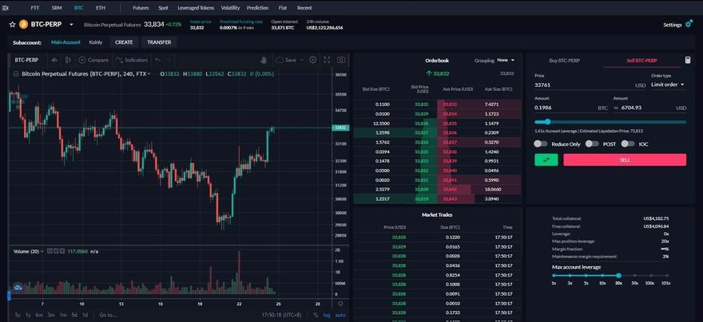Select the Koinly subaccount

click(x=96, y=42)
